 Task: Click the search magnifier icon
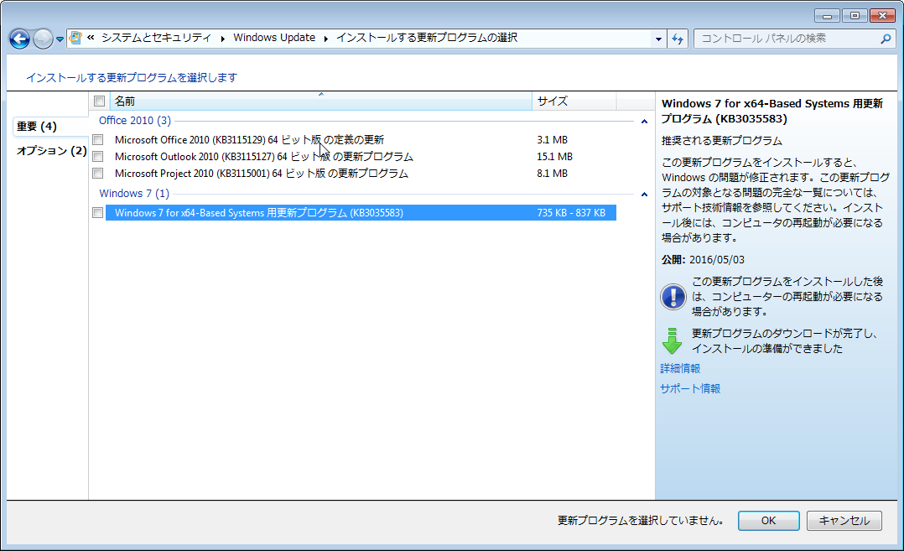(886, 39)
